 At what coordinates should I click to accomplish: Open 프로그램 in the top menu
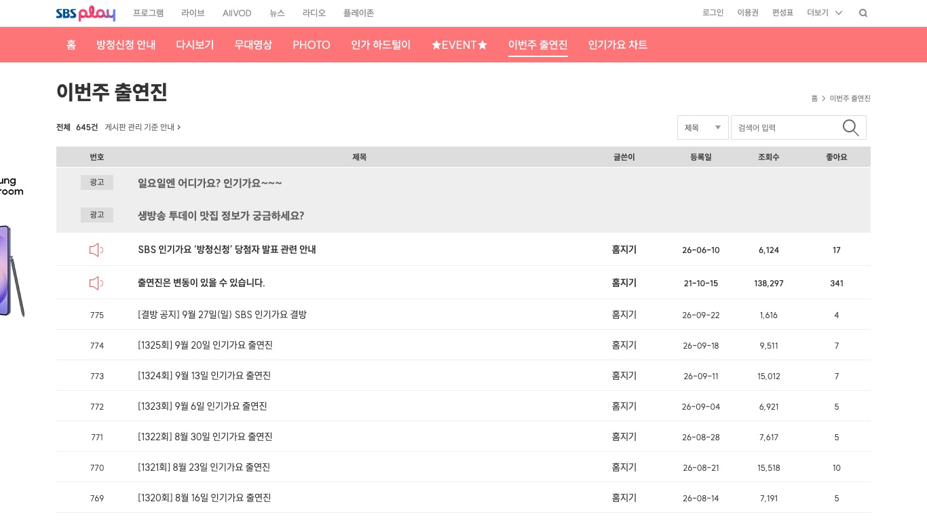(x=149, y=13)
